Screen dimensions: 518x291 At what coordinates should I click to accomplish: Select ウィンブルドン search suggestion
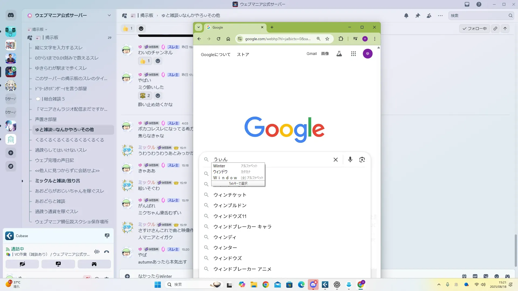point(230,206)
